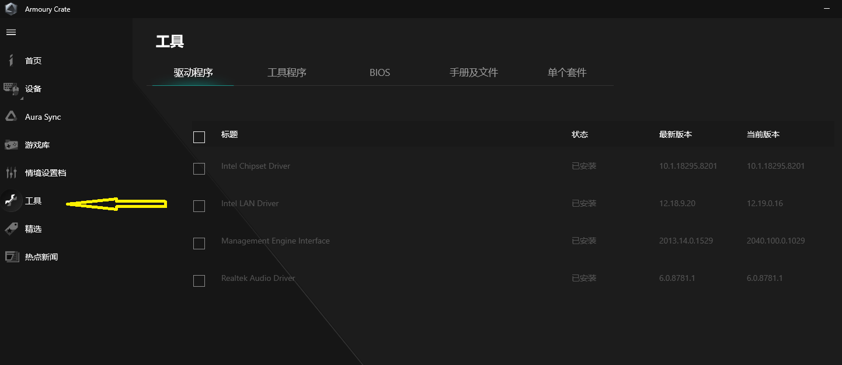Click 已安装 status for Intel Chipset Driver
842x365 pixels.
584,166
